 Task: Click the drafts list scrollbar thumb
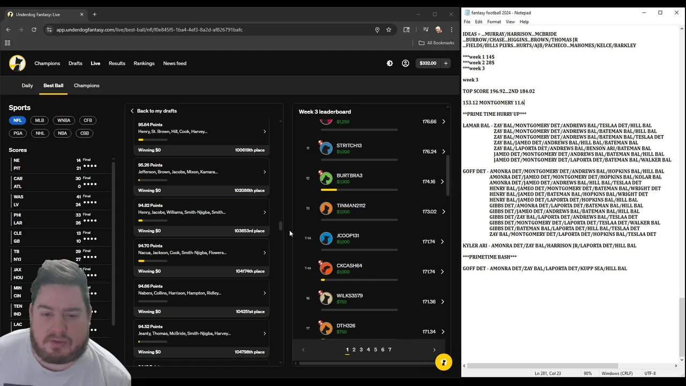(x=281, y=226)
